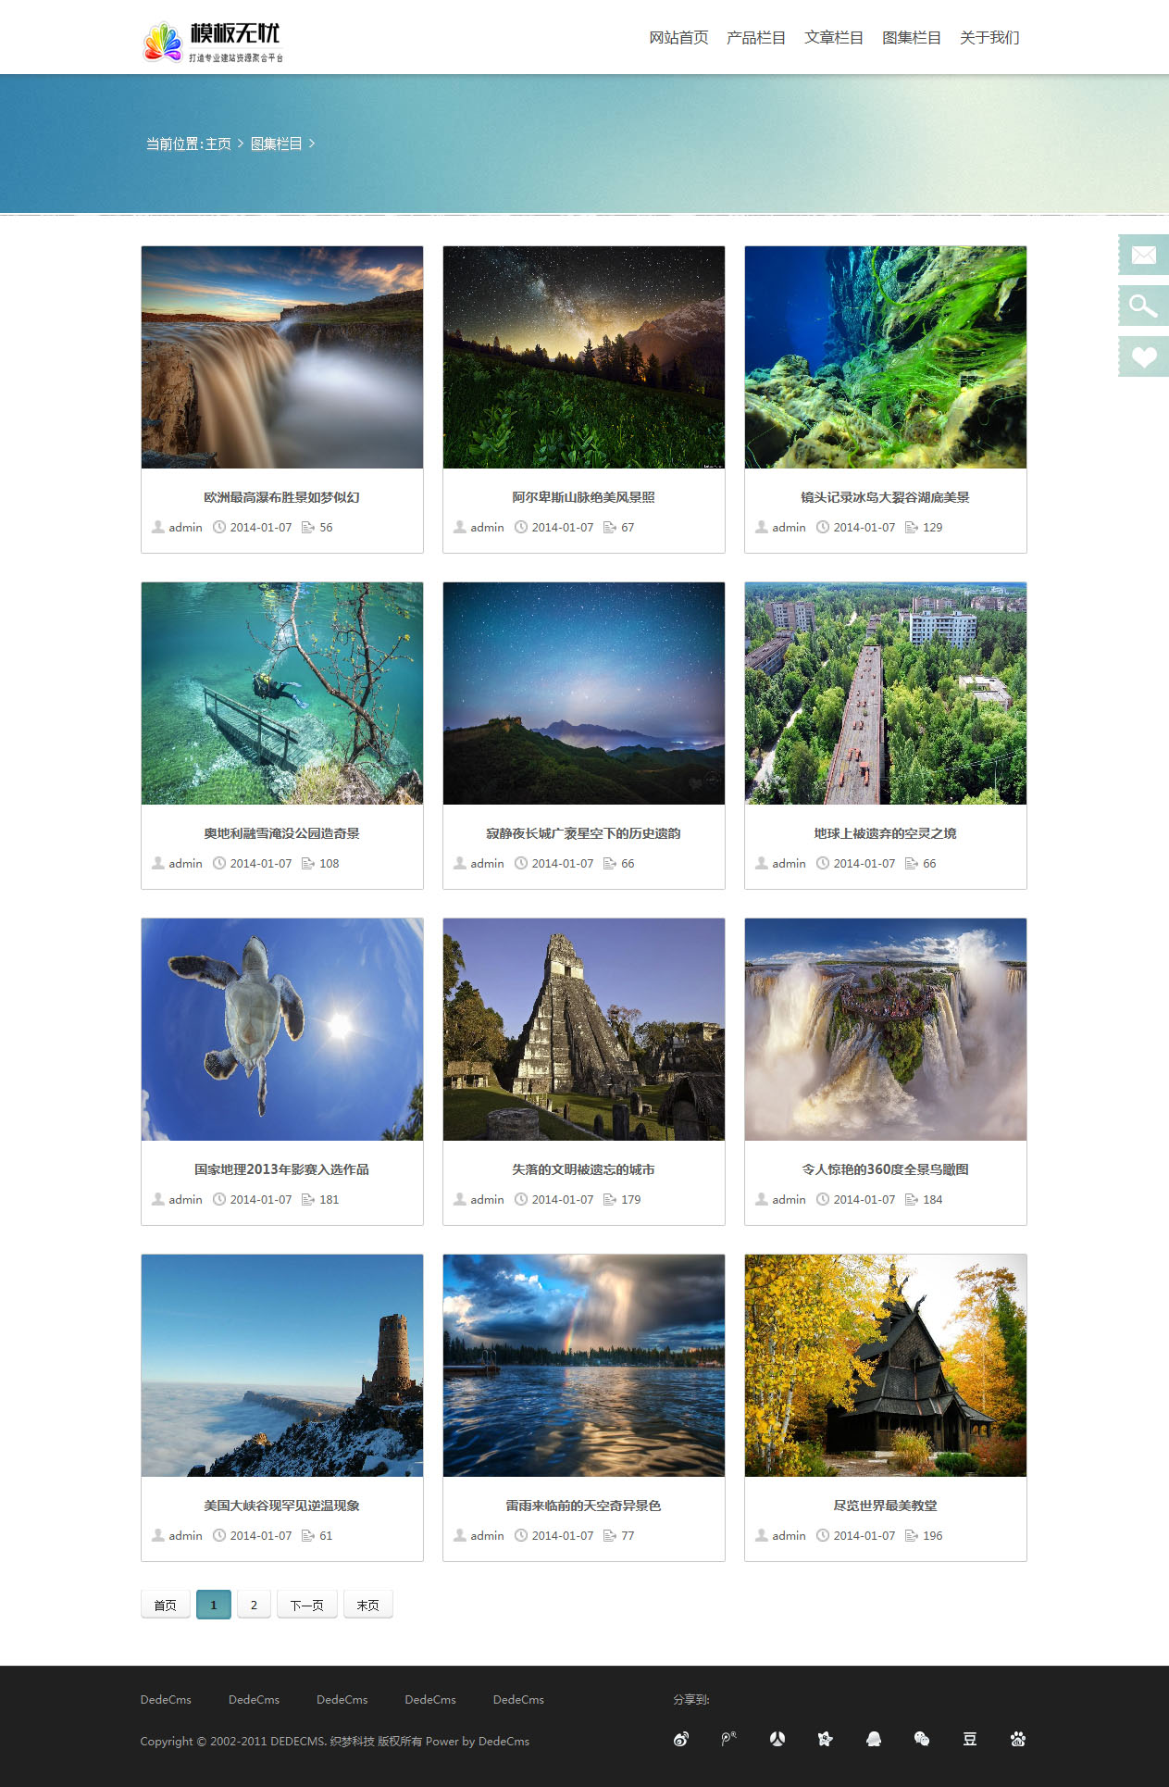Share to Douban icon in footer

tap(970, 1739)
